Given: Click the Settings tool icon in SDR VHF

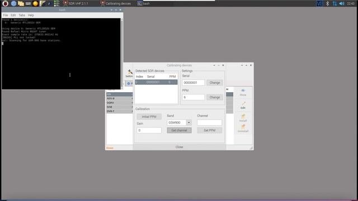Looking at the screenshot, I should [x=129, y=73].
